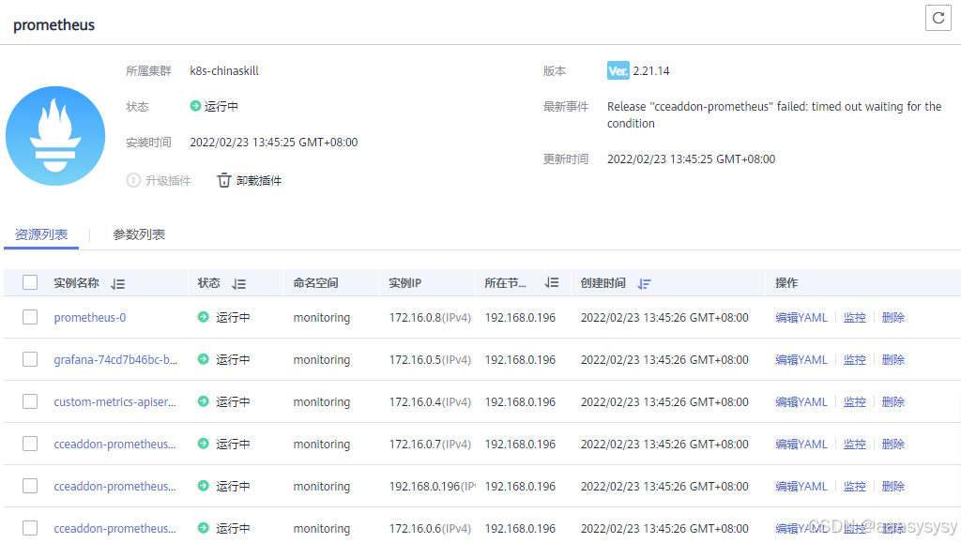
Task: Click 监控 for grafana row
Action: pos(854,360)
